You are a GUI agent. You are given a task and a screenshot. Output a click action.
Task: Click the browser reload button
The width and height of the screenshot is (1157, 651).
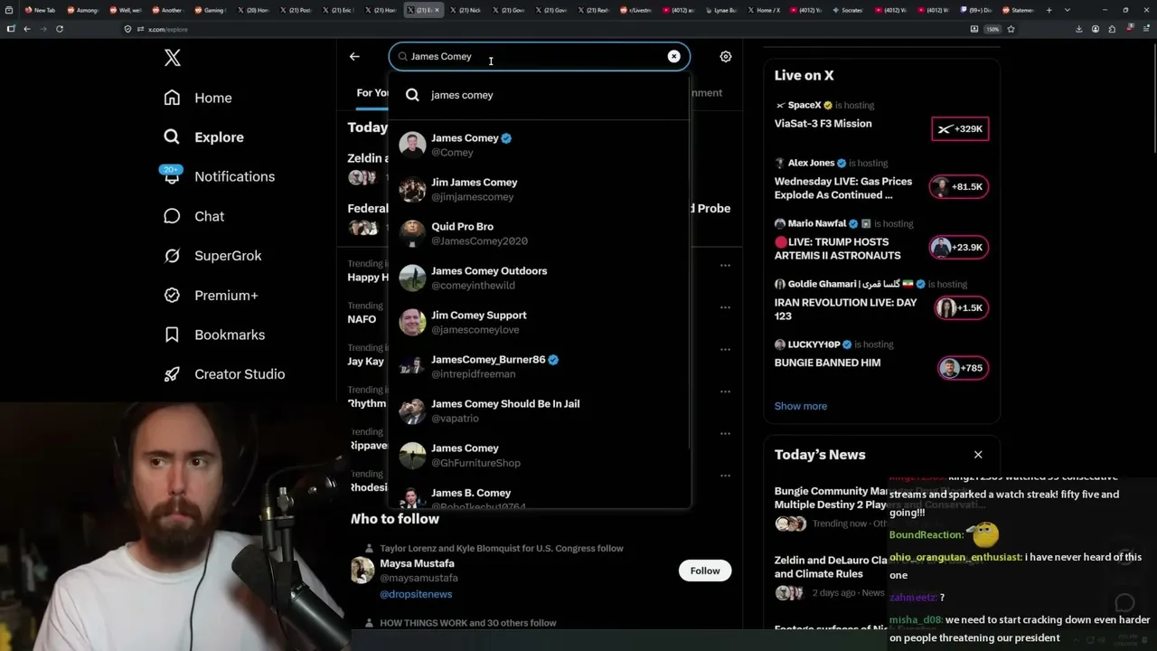[60, 29]
